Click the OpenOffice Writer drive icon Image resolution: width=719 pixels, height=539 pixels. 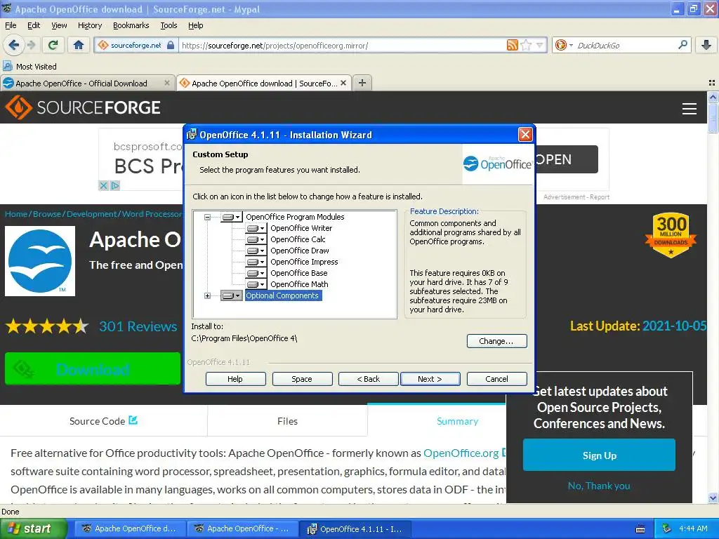[256, 228]
